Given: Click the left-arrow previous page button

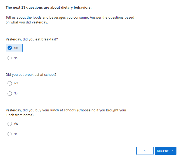Looking at the screenshot, I should click(145, 151).
